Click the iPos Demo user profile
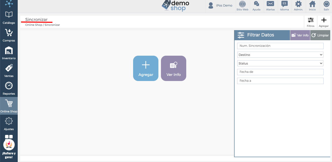The height and width of the screenshot is (162, 332). (220, 6)
